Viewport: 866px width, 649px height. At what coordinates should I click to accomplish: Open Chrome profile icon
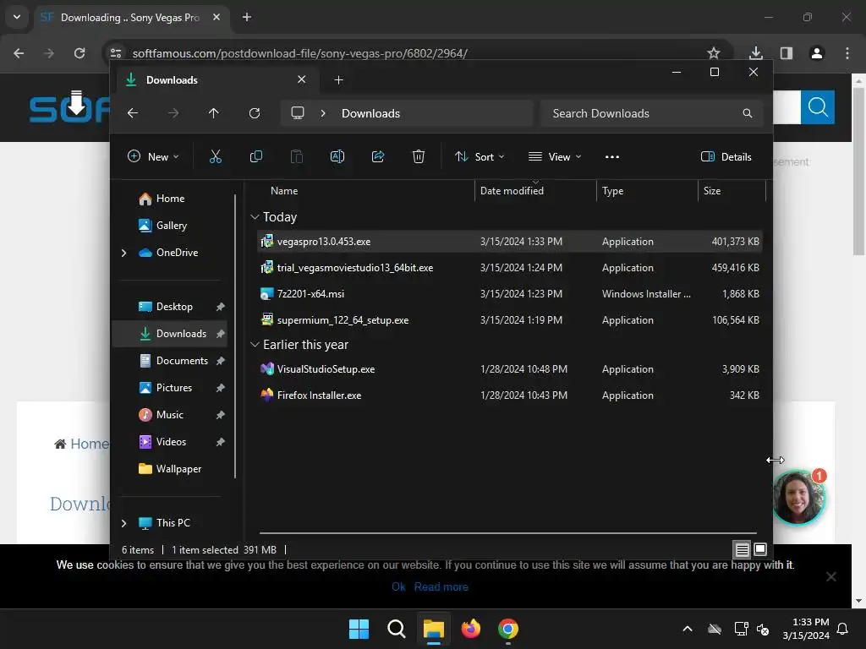[817, 53]
